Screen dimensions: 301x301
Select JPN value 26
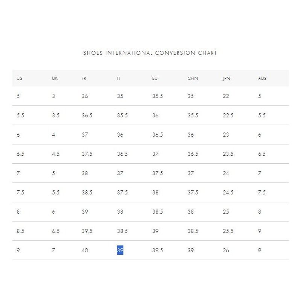(226, 250)
